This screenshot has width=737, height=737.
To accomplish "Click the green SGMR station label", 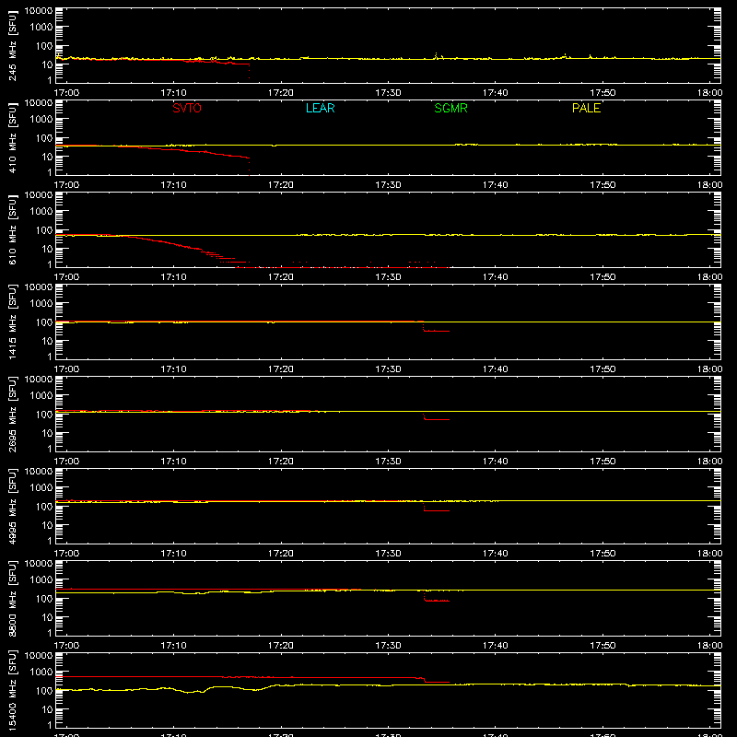I will tap(450, 108).
